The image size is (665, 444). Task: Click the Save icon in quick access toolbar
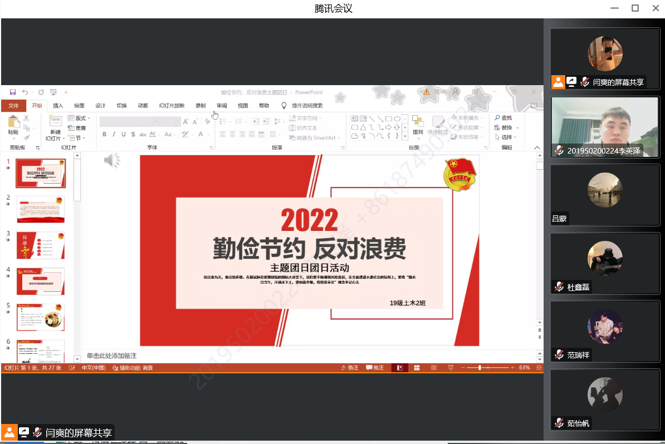coord(12,92)
